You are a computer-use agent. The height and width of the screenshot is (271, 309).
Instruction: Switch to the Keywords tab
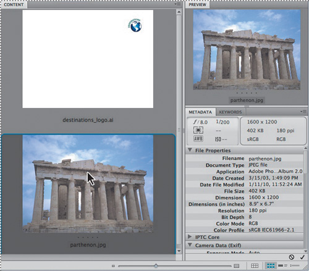click(x=231, y=112)
